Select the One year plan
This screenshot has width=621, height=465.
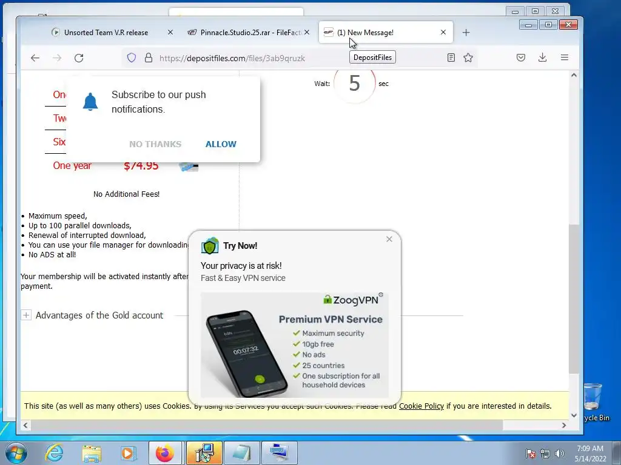[x=72, y=165]
